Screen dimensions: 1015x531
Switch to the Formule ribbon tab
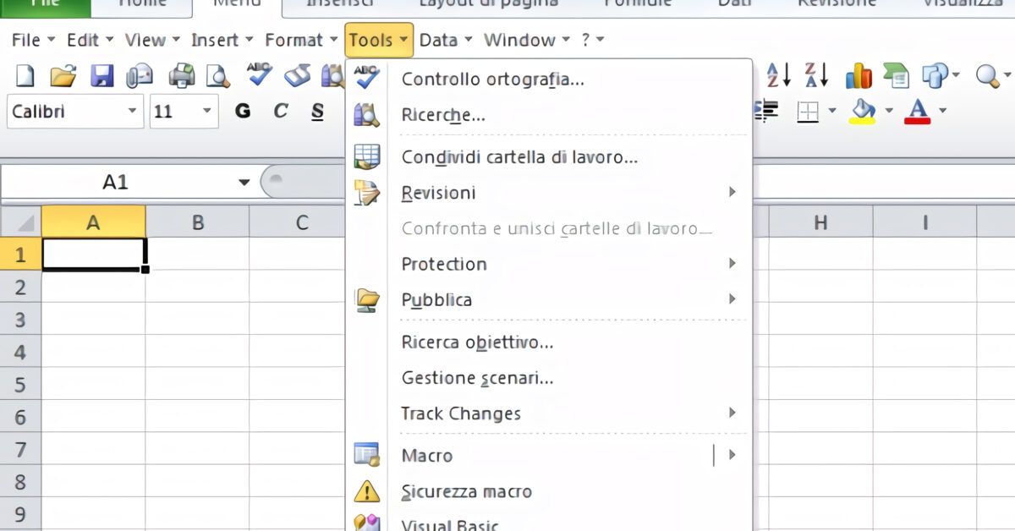637,3
